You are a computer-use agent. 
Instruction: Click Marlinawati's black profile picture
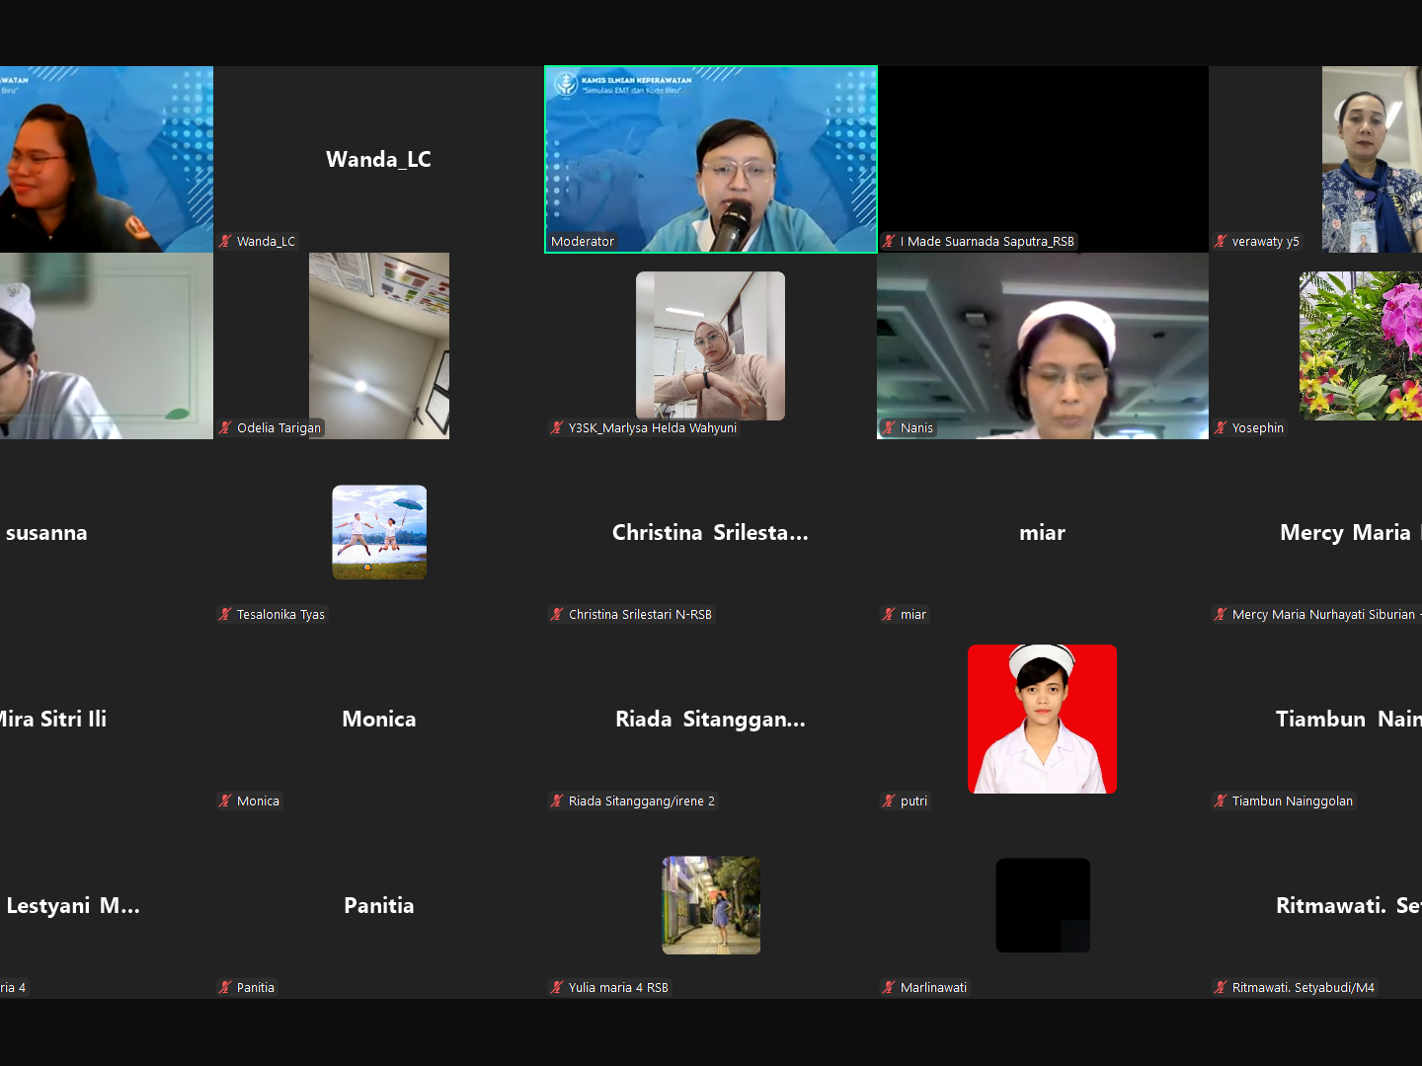[x=1042, y=905]
